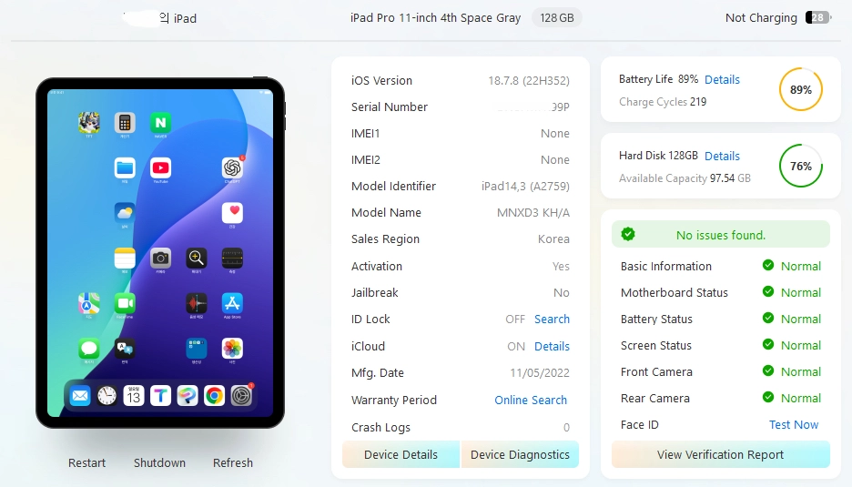
Task: Open Battery Life Details link
Action: point(722,79)
